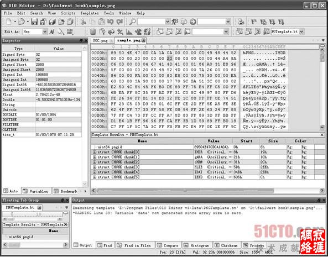Click the Copy icon

click(x=92, y=22)
